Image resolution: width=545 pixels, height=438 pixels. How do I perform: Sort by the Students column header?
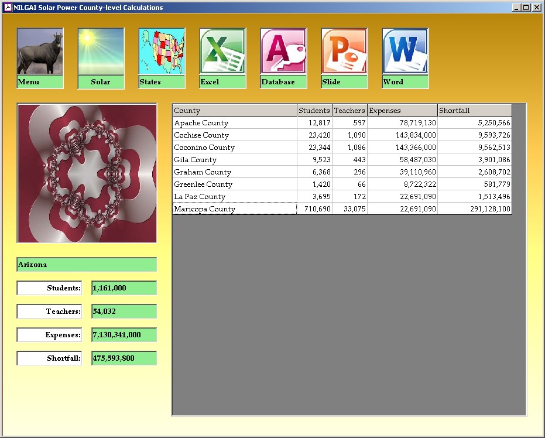click(x=314, y=111)
